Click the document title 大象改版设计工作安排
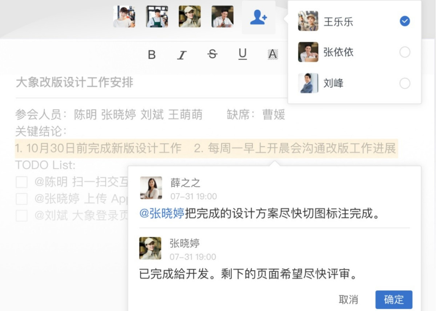This screenshot has width=436, height=311. pos(74,82)
